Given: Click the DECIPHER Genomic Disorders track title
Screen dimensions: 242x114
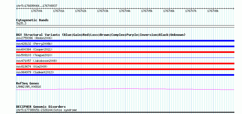Looking at the screenshot, I should click(x=41, y=107).
